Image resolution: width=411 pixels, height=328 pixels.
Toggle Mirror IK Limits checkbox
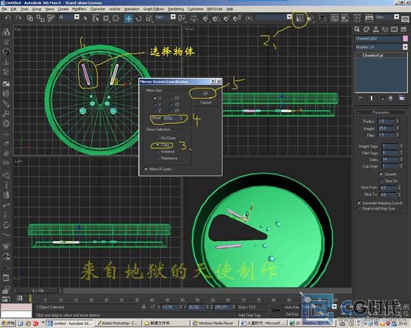tap(146, 169)
